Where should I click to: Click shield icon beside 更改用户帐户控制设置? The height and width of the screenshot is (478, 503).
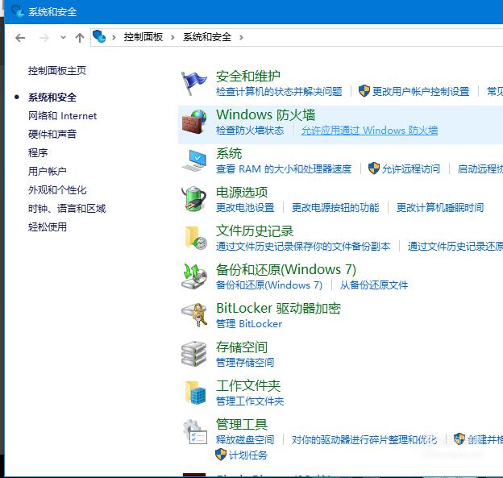coord(364,91)
